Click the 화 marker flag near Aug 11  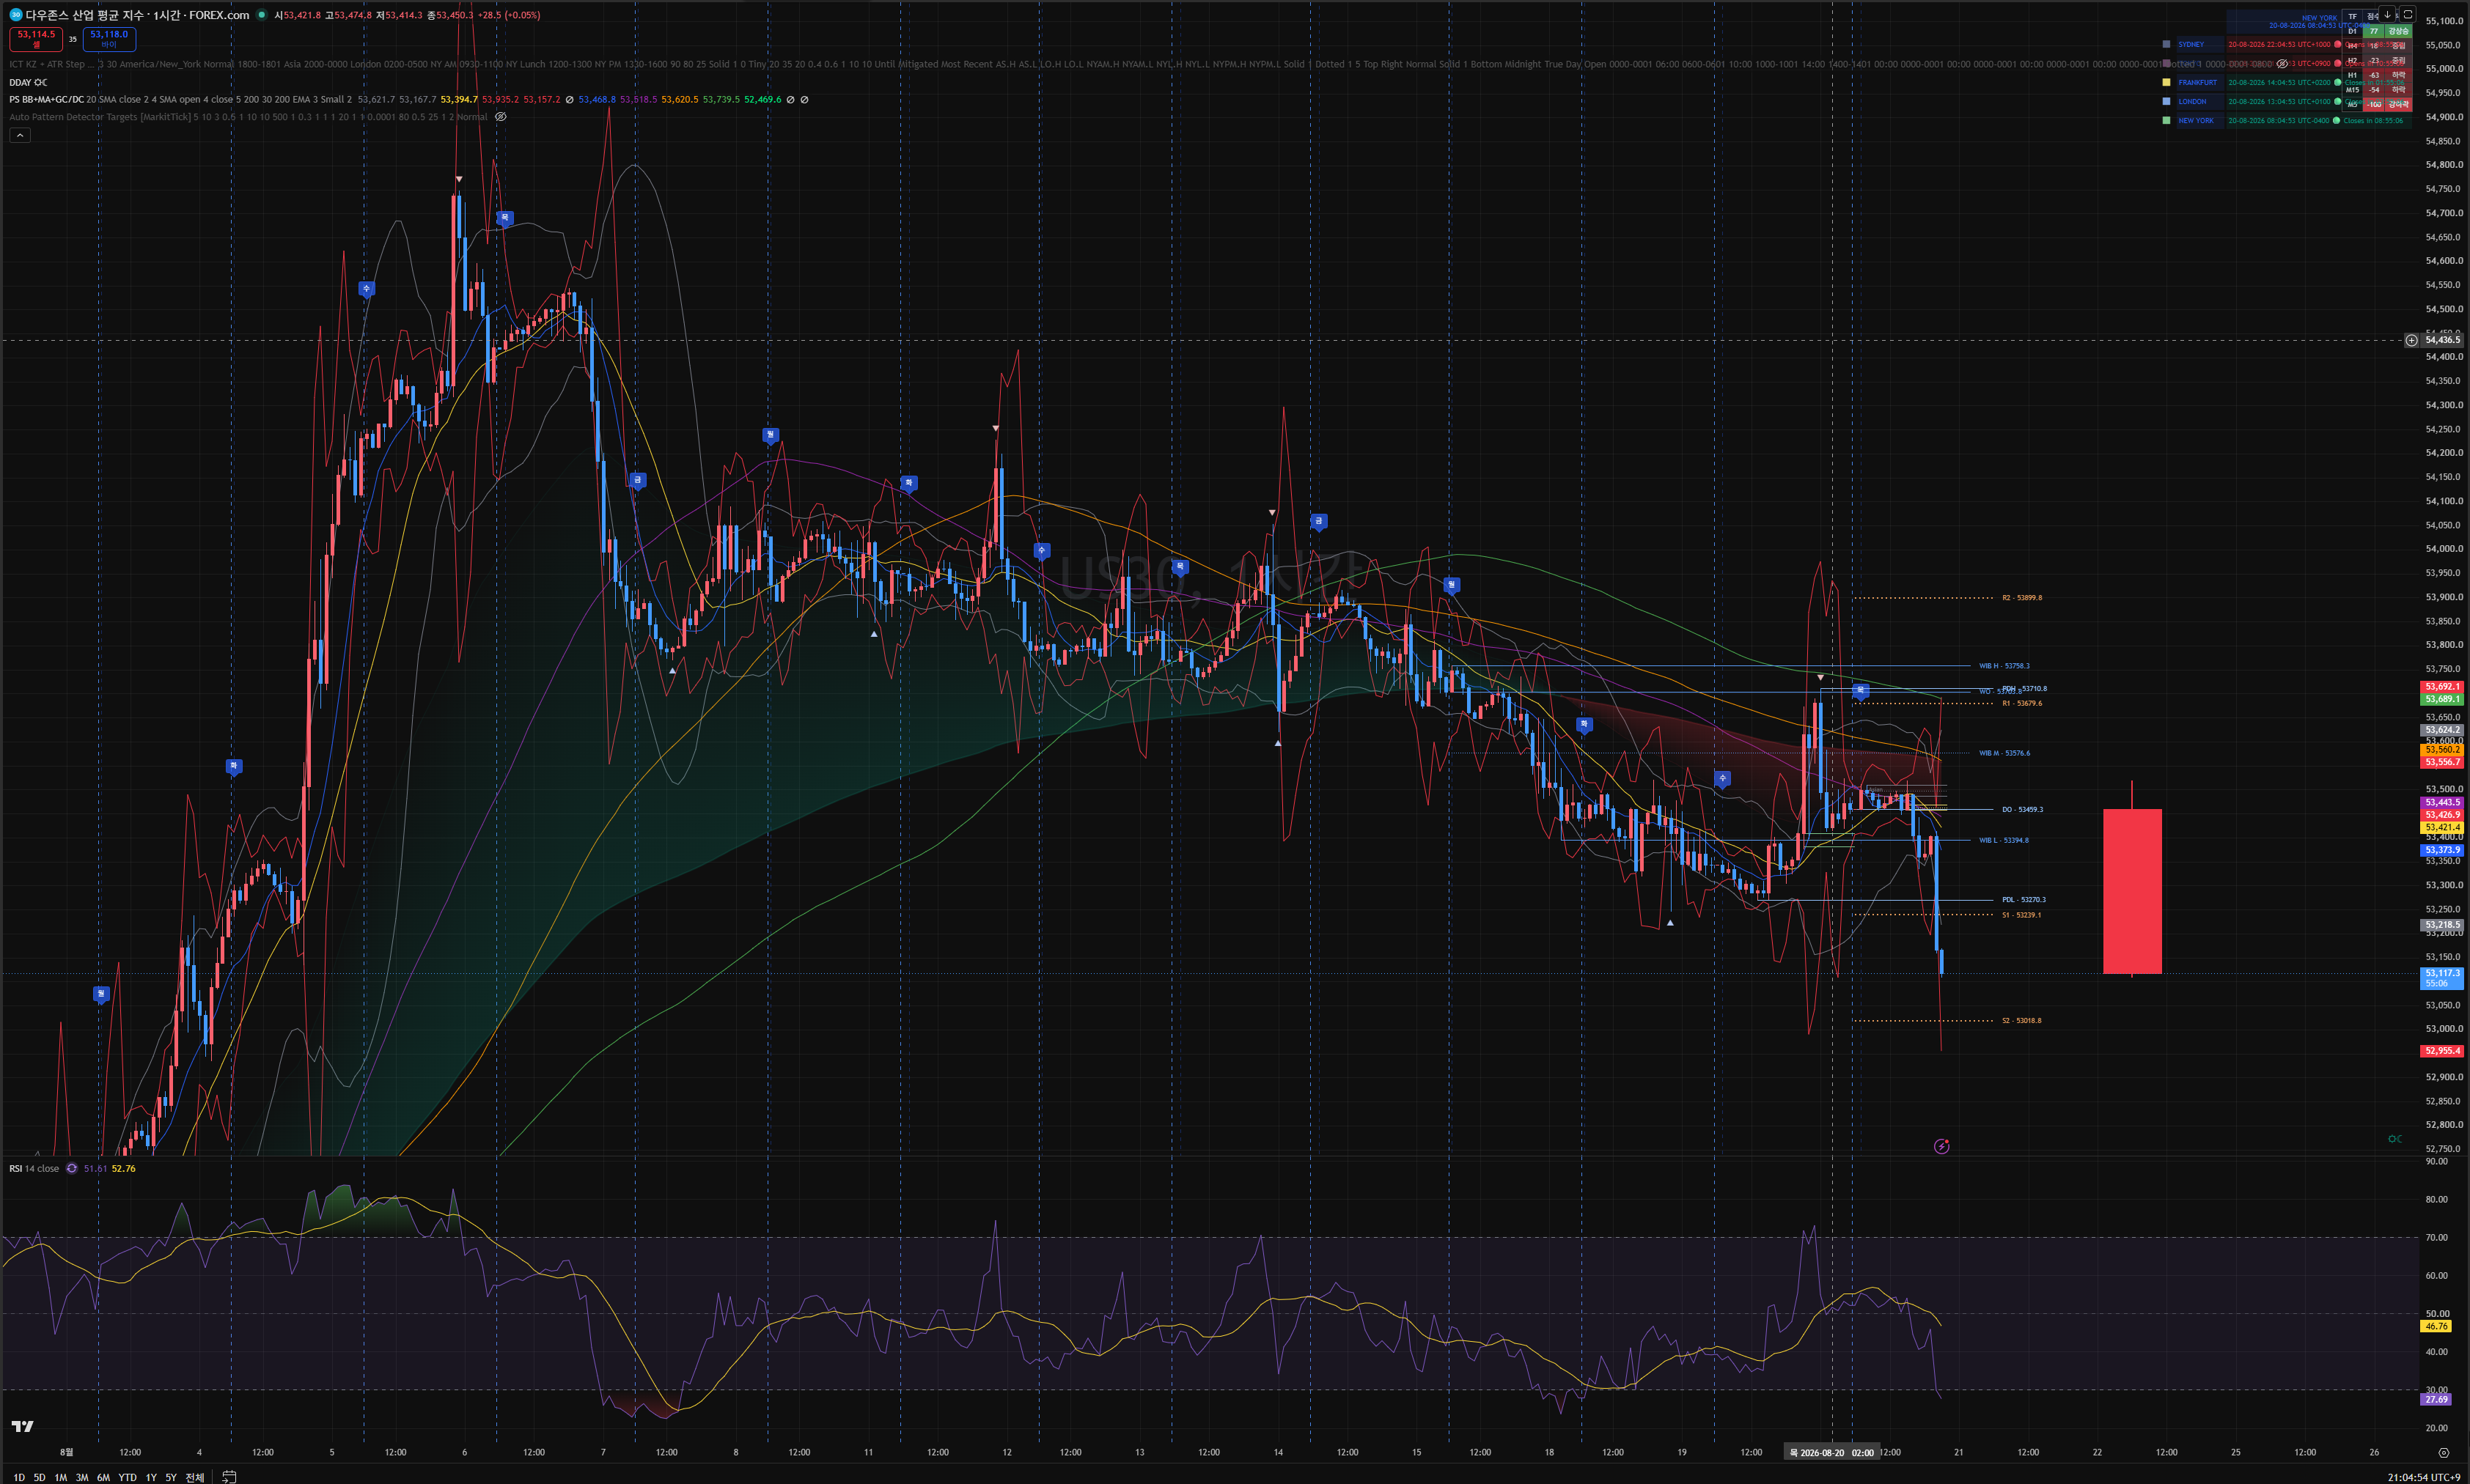point(908,483)
